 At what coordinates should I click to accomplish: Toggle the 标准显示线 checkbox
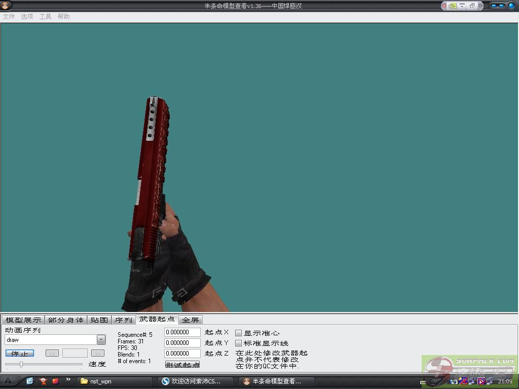click(239, 343)
